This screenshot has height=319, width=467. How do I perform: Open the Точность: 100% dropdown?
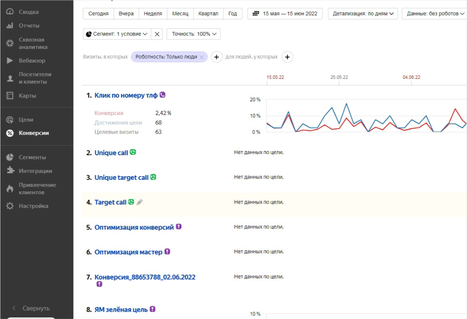tap(193, 34)
